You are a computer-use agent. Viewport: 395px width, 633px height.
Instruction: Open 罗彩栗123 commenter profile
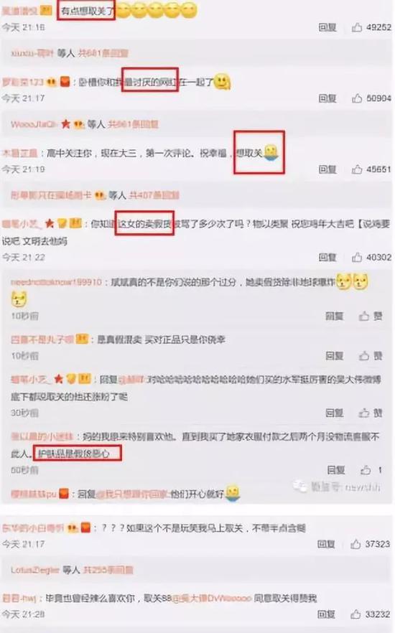click(23, 82)
